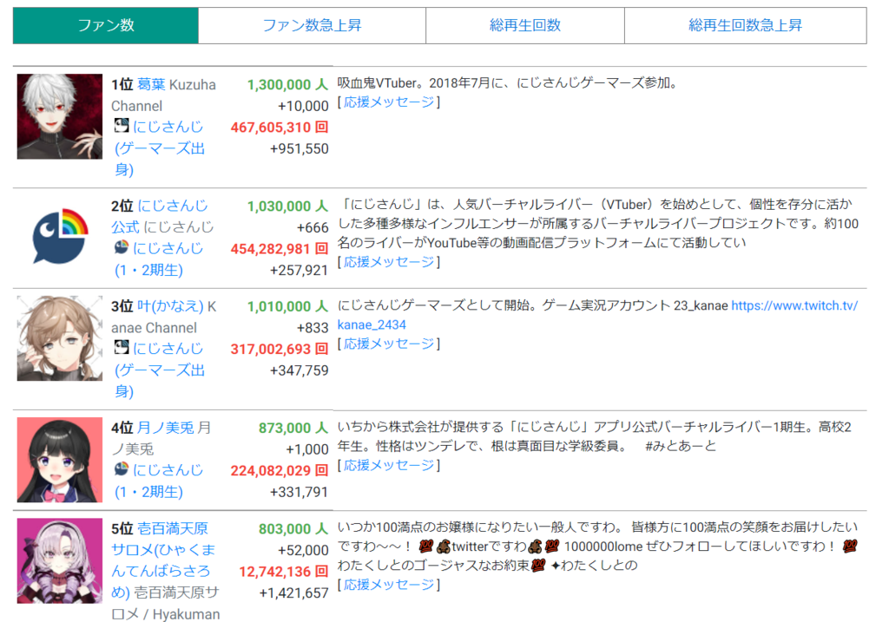Screen dimensions: 889x622
Task: Click the view count 317,002,693 回
Action: click(x=280, y=350)
